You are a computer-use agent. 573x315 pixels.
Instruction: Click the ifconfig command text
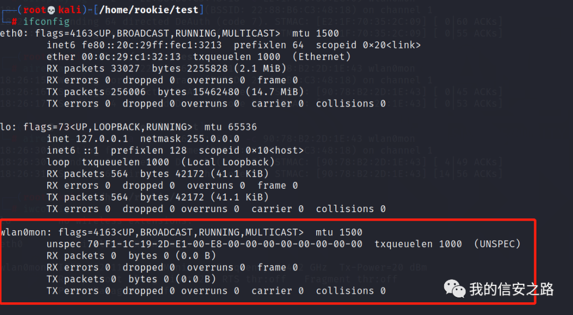click(x=46, y=22)
